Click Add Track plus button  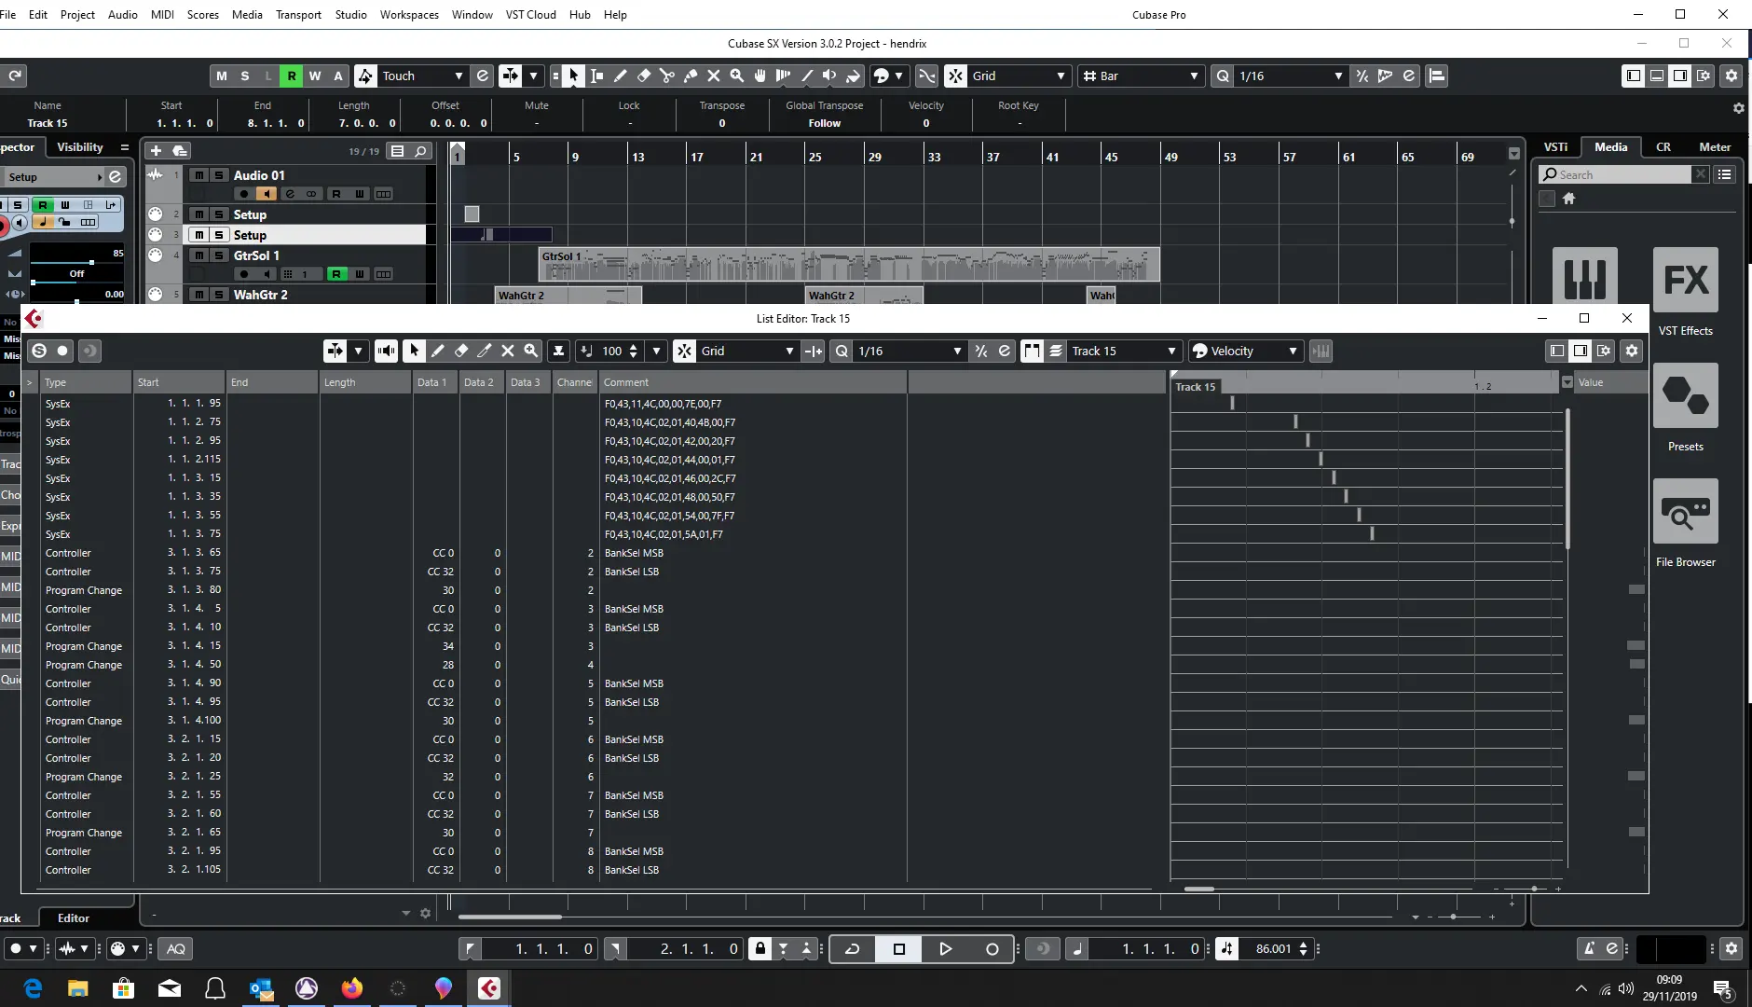(x=156, y=151)
